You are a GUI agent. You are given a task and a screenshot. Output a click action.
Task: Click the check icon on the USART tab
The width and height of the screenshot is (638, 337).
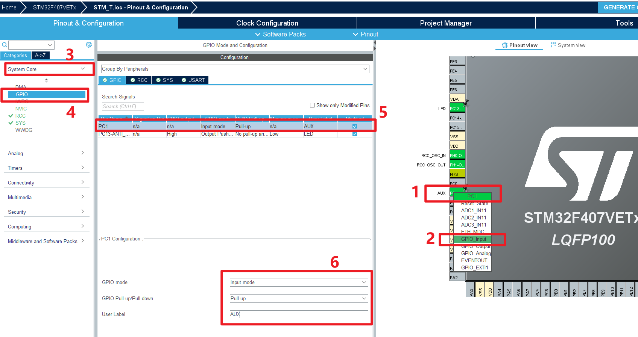pyautogui.click(x=184, y=80)
